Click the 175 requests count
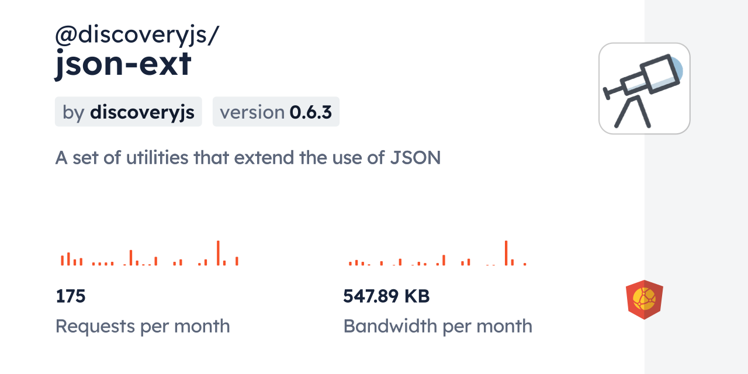The width and height of the screenshot is (748, 374). click(71, 296)
